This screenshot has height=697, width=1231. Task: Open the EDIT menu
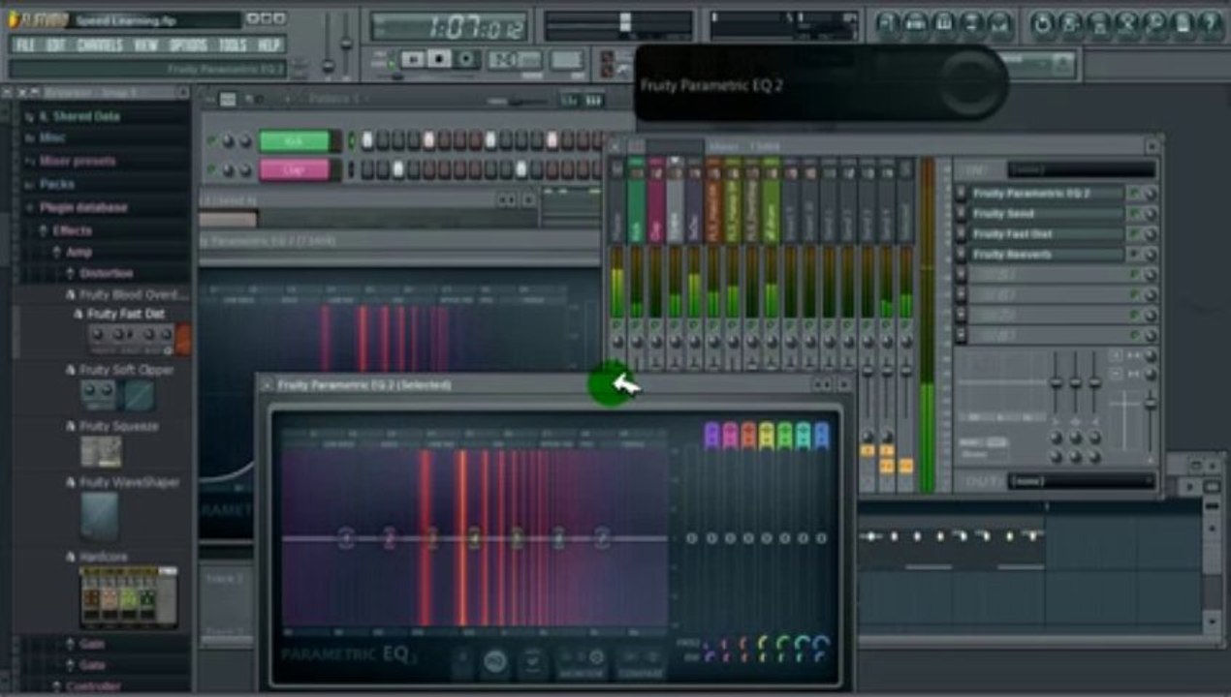[x=56, y=45]
